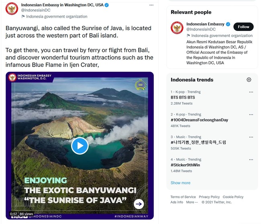Click the verified badge in Relevant people

pyautogui.click(x=228, y=24)
